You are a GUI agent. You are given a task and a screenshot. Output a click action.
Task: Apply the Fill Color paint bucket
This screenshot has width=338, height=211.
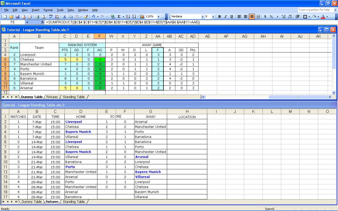314,17
